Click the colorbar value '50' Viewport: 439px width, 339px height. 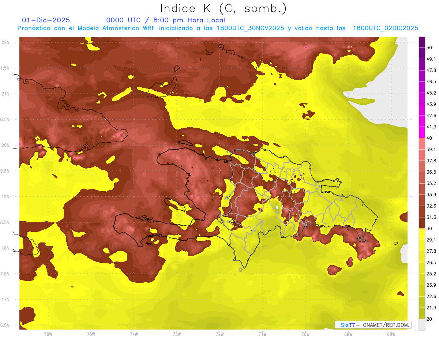(x=430, y=48)
